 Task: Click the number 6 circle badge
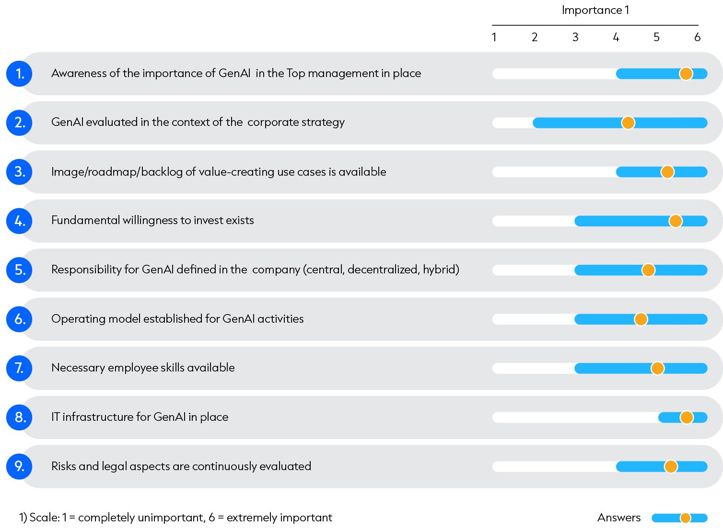click(19, 319)
